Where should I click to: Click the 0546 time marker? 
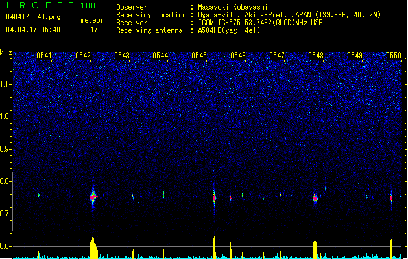(238, 56)
